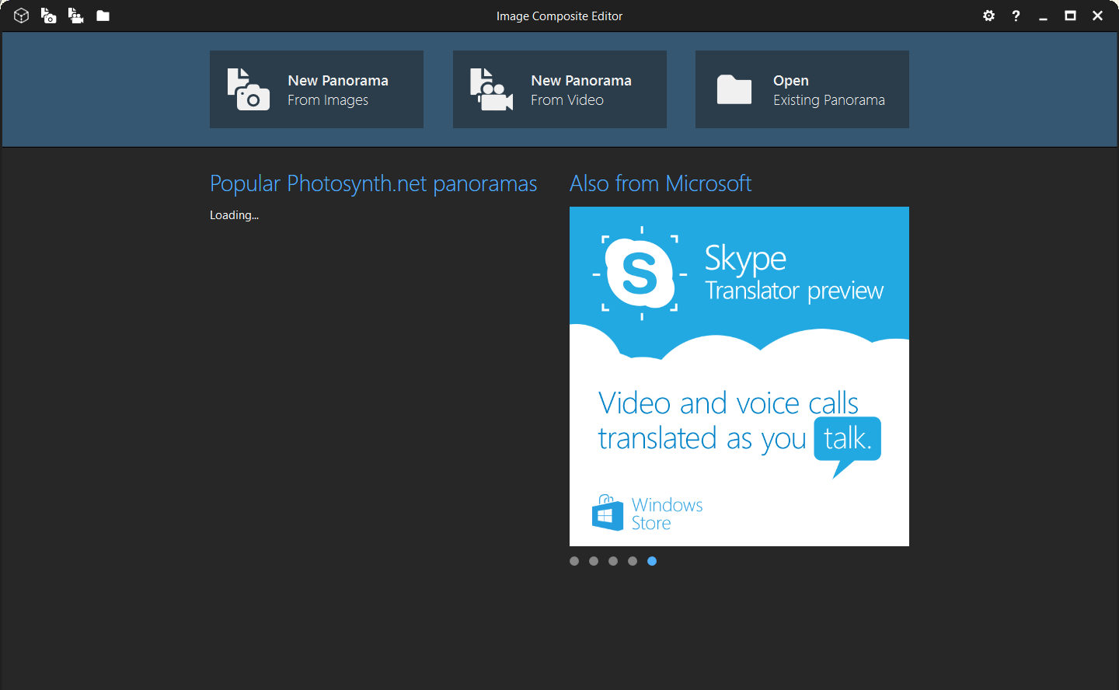Click the cube app icon in title bar

[x=22, y=16]
